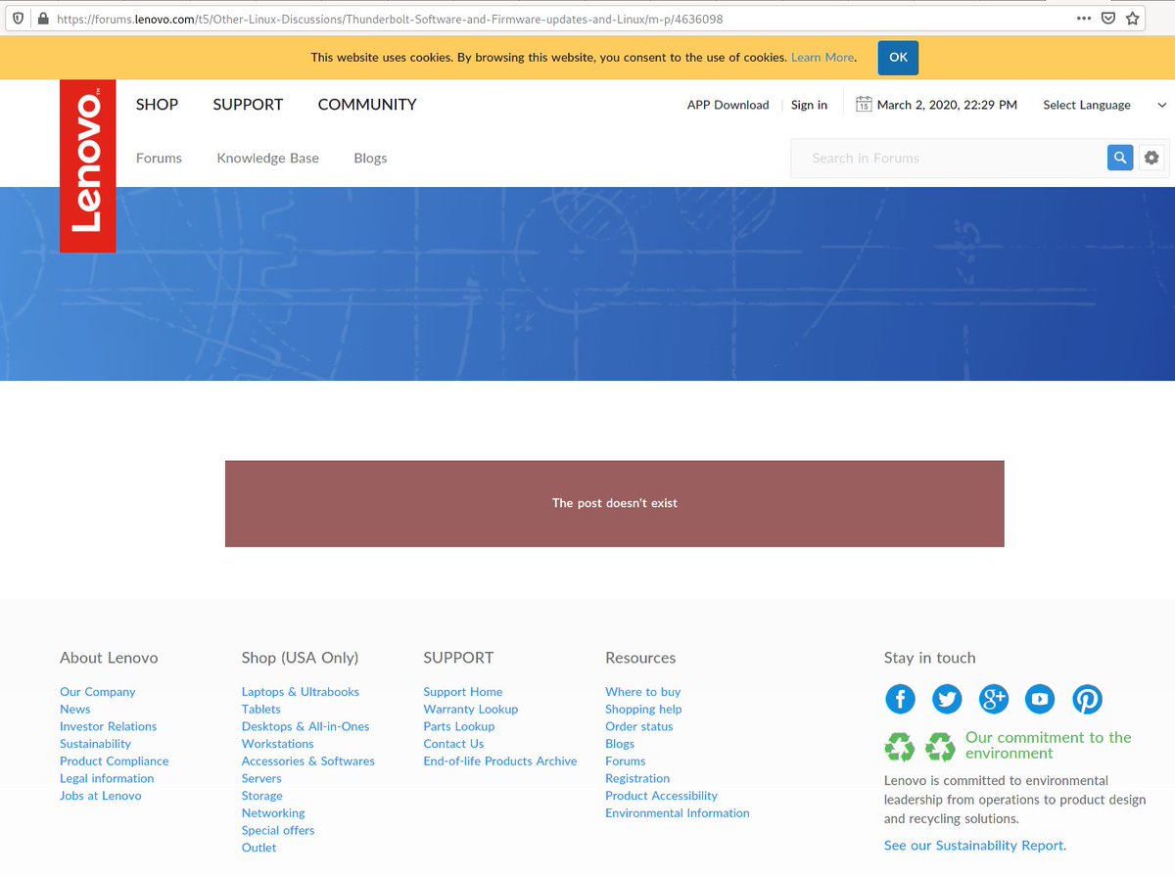Open Lenovo YouTube channel icon
Viewport: 1175px width, 876px height.
click(x=1040, y=699)
